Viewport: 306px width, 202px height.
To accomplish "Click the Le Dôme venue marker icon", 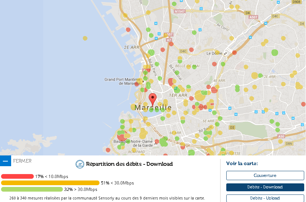I will pos(225,54).
